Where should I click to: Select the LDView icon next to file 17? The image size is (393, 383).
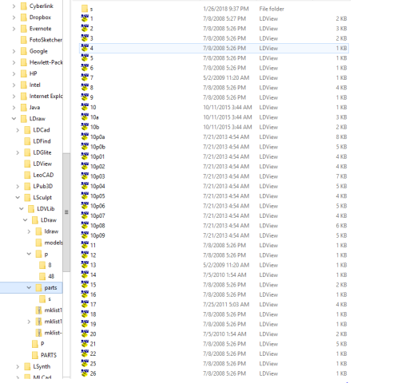coord(85,304)
